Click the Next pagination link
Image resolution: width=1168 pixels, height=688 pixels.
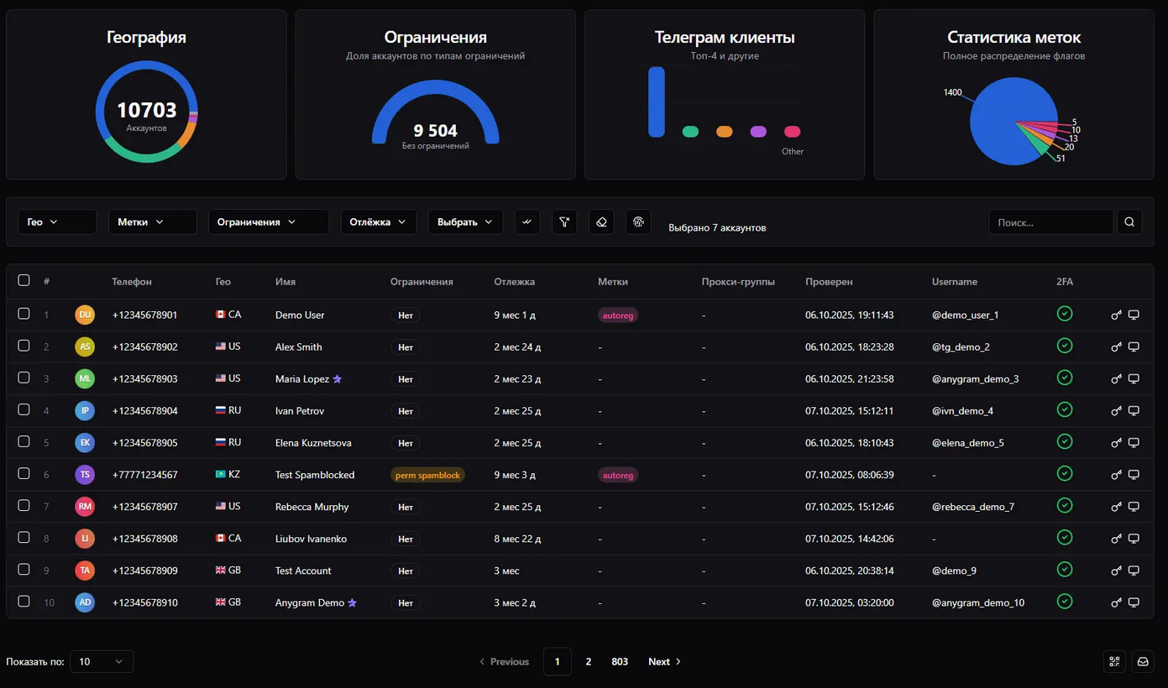(664, 661)
